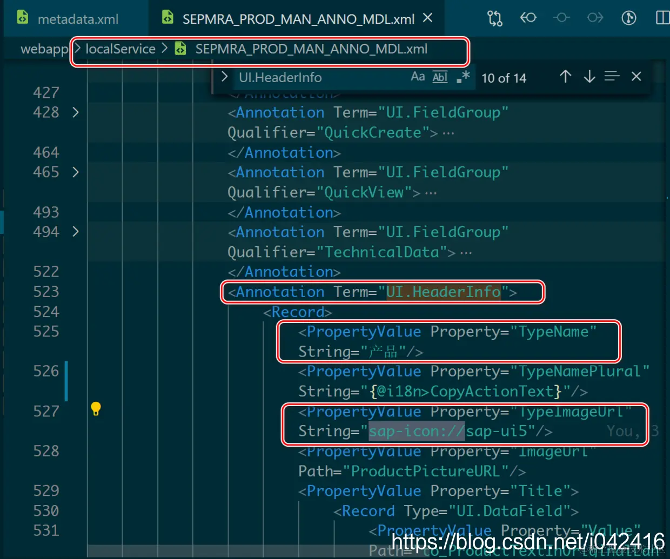
Task: Click line number 530
Action: (x=46, y=511)
